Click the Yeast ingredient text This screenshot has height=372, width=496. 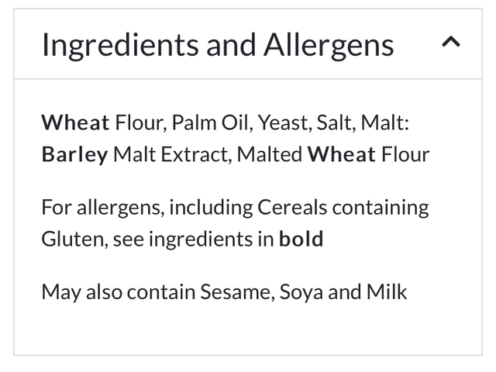pos(283,122)
